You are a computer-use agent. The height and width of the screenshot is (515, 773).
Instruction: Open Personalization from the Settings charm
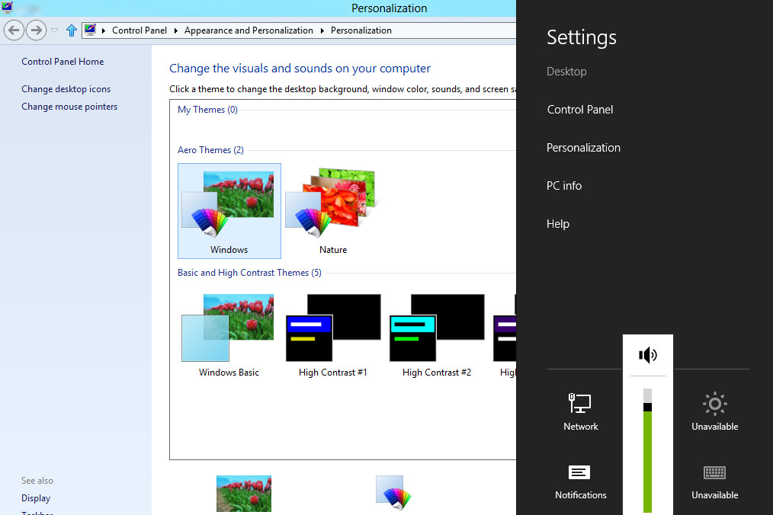coord(583,148)
